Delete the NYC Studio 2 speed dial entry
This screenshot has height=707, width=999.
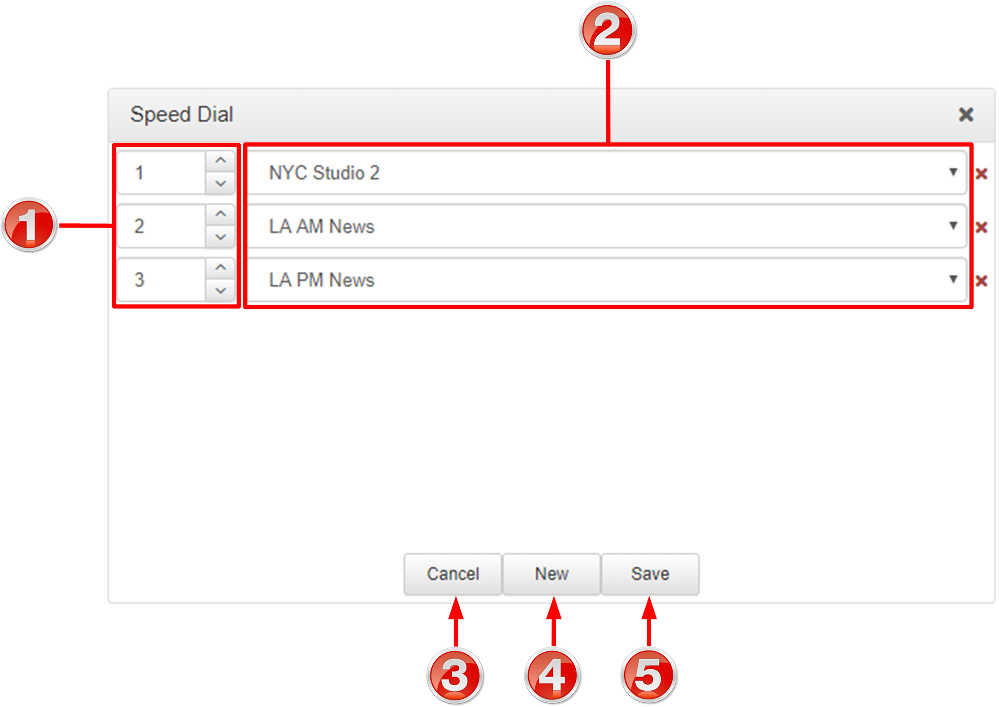(981, 173)
